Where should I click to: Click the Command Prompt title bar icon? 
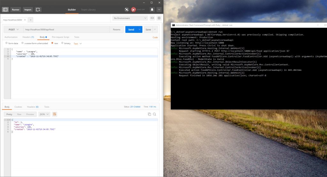tap(173, 25)
